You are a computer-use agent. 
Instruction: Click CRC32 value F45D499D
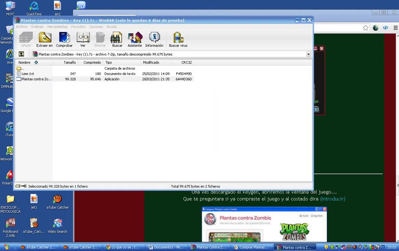click(x=184, y=74)
